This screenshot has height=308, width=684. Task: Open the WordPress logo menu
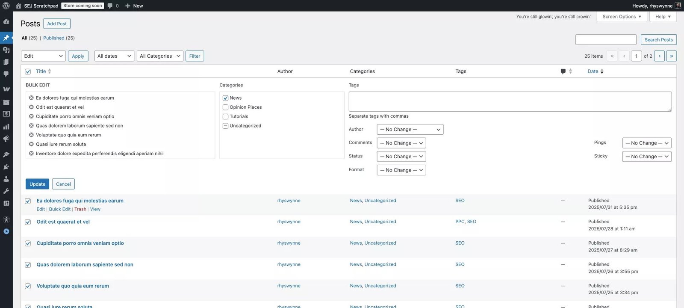(6, 6)
